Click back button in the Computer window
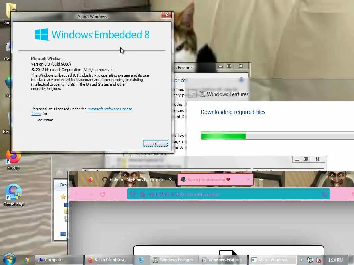The height and width of the screenshot is (265, 354). pos(59,173)
